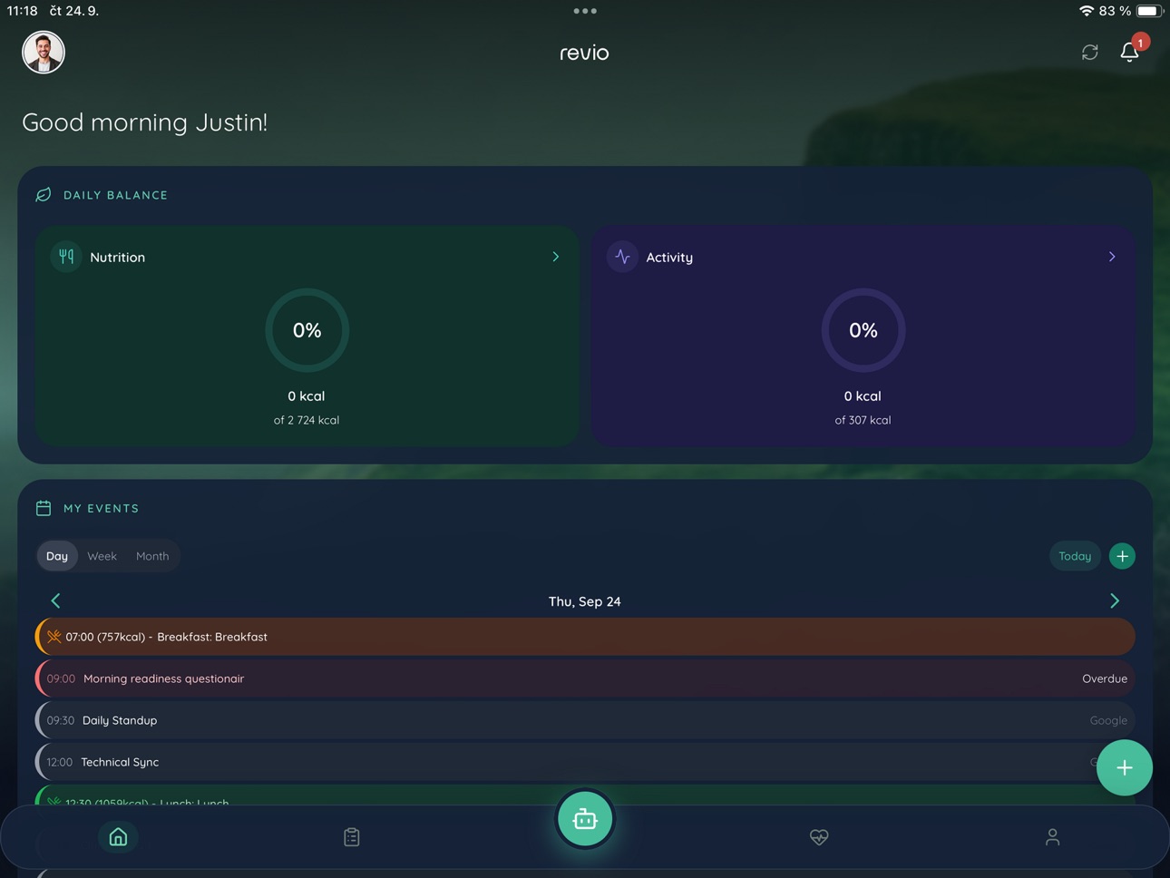Switch to Week view

coord(102,556)
